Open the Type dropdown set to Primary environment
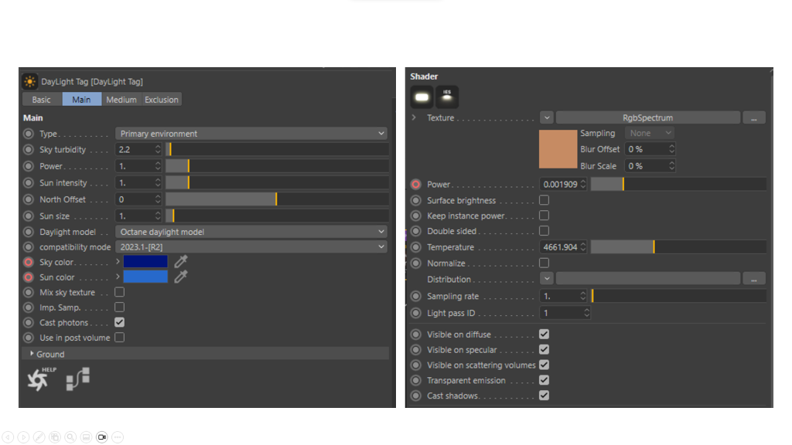 (x=251, y=134)
